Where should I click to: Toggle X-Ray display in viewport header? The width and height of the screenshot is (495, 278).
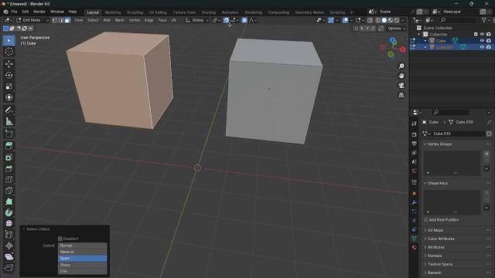pos(370,20)
